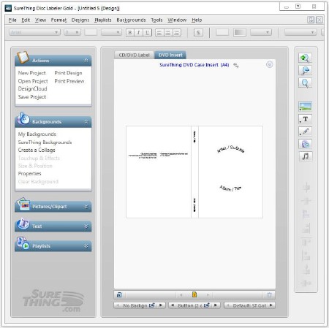The width and height of the screenshot is (329, 328).
Task: Open the font size dropdown
Action: [77, 32]
